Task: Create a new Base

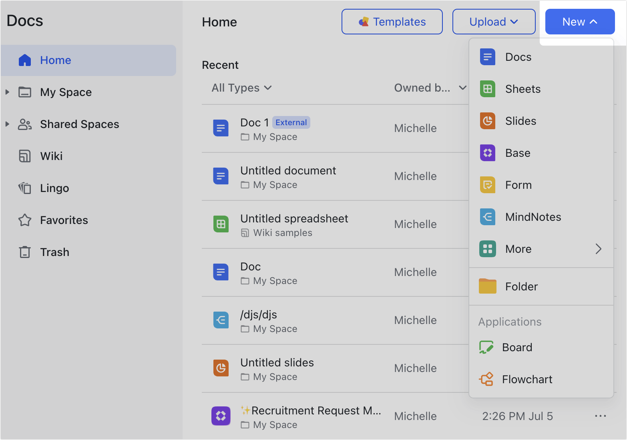Action: coord(517,153)
